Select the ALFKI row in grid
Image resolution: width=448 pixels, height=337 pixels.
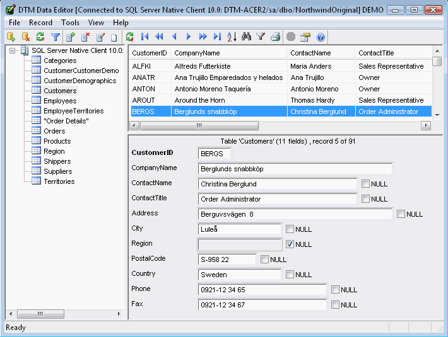tap(280, 66)
